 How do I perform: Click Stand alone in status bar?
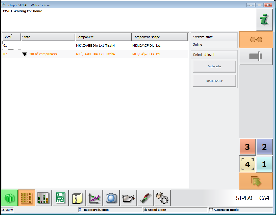(x=157, y=210)
